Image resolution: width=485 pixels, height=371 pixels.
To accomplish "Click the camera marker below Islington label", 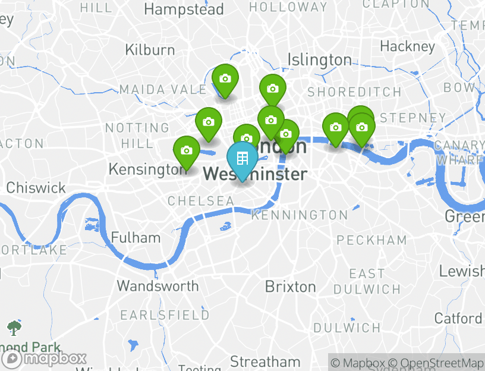I will click(272, 91).
